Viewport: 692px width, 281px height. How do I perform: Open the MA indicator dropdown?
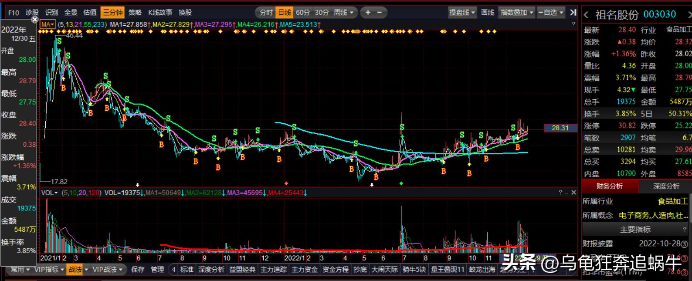(47, 24)
